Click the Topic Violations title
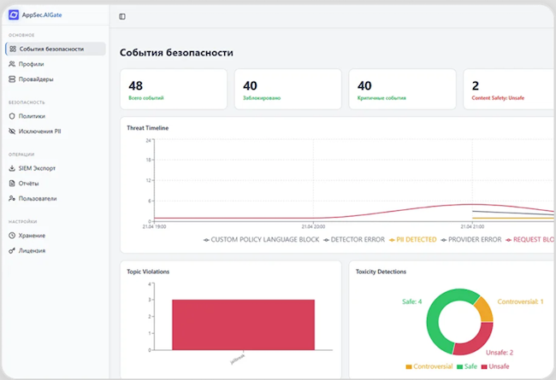 148,272
